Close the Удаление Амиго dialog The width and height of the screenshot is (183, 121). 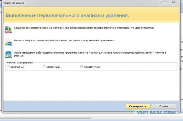point(174,2)
